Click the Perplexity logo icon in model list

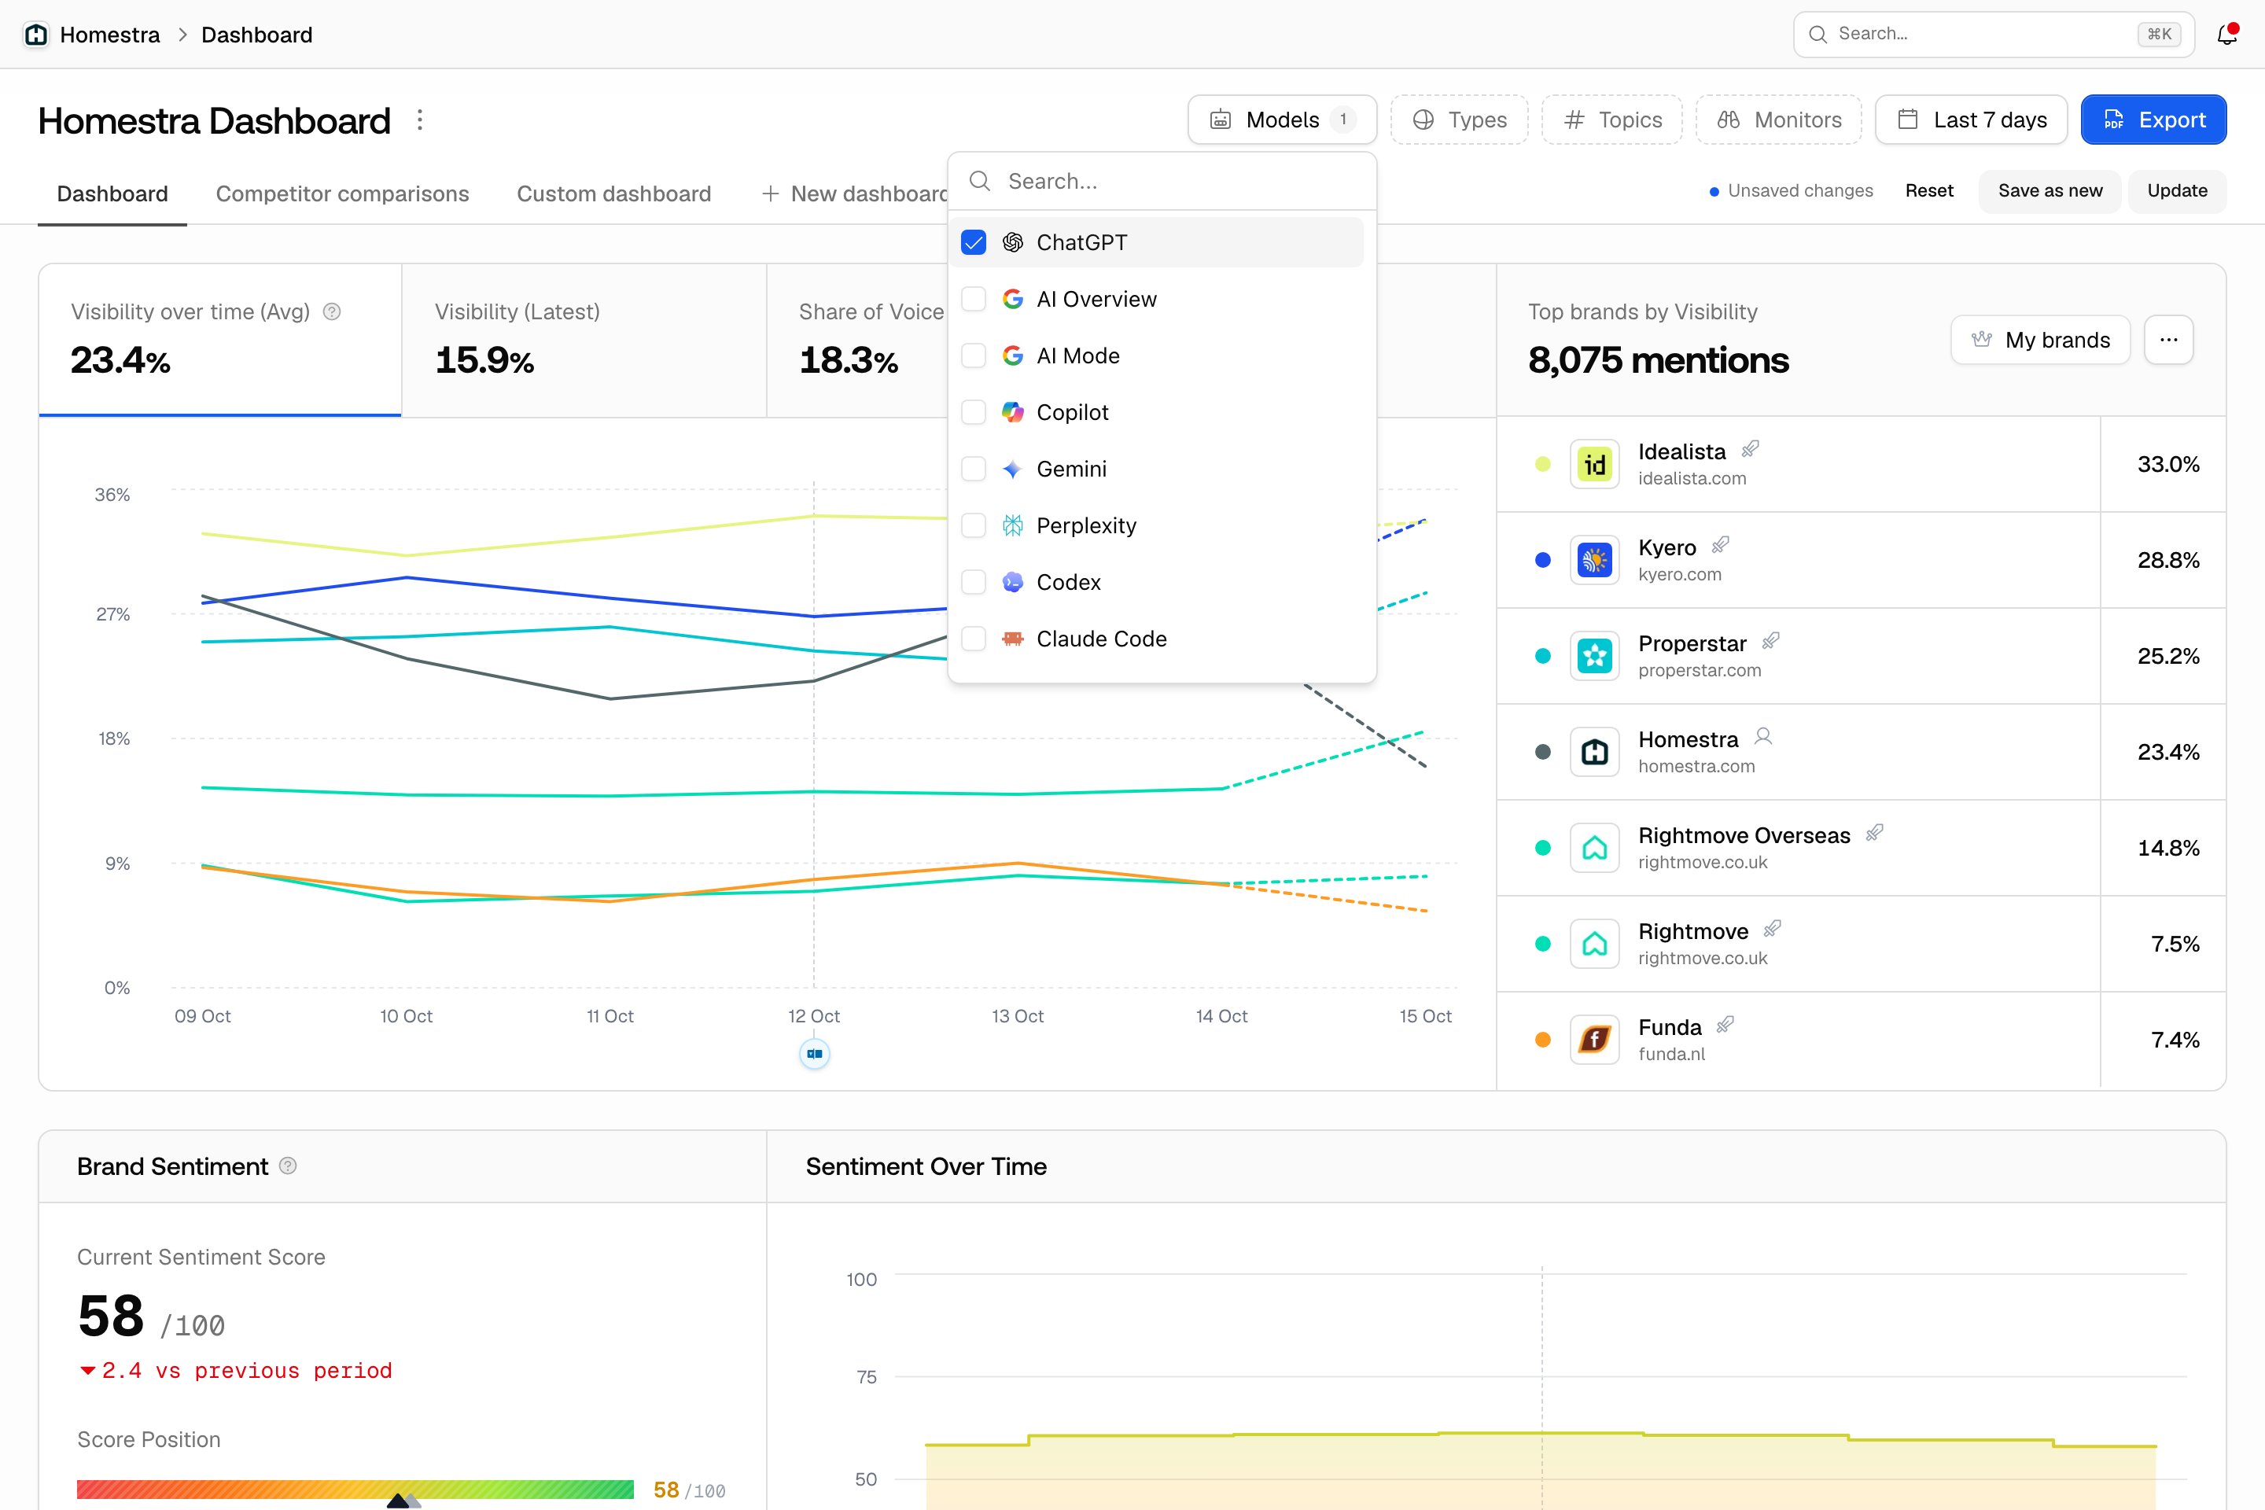point(1012,526)
